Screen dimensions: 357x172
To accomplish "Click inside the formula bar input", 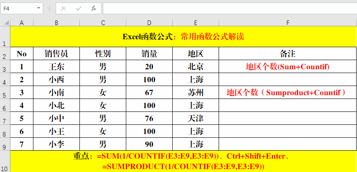I will [230, 9].
